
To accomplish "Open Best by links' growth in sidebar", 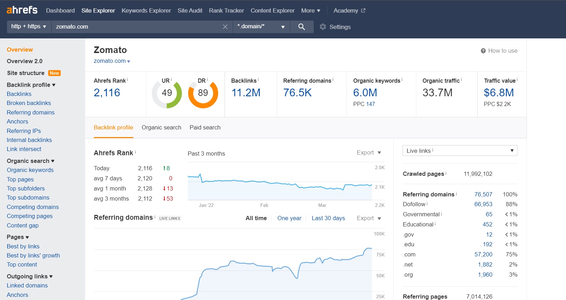I will [33, 255].
